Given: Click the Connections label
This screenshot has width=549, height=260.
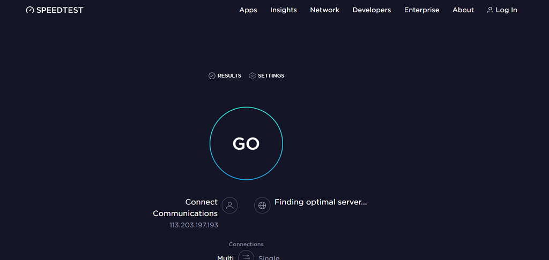Looking at the screenshot, I should coord(246,244).
